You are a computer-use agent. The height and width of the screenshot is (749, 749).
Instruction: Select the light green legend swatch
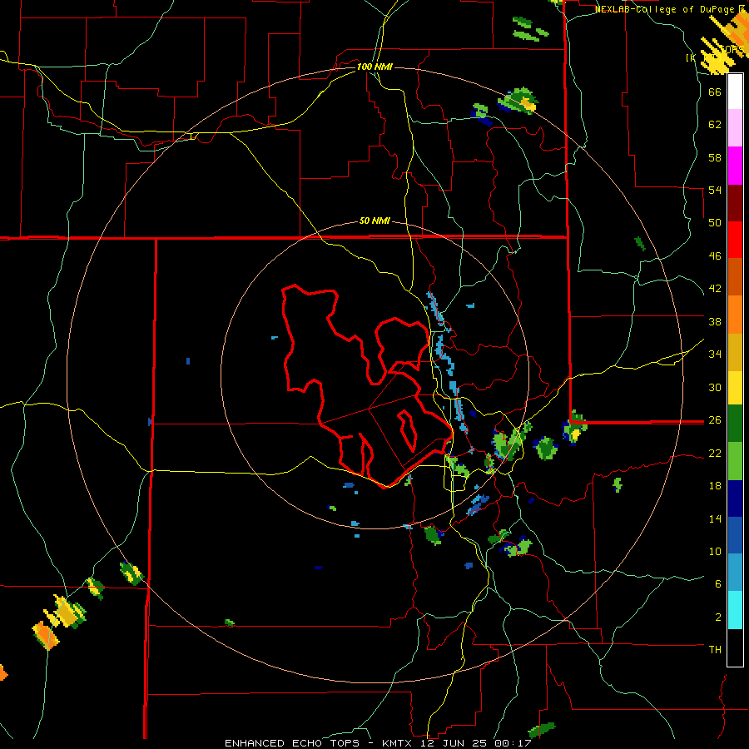735,461
